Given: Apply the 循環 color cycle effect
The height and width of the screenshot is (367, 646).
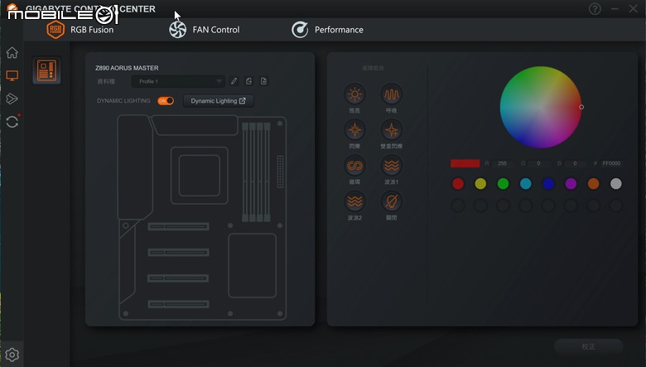Looking at the screenshot, I should click(354, 166).
